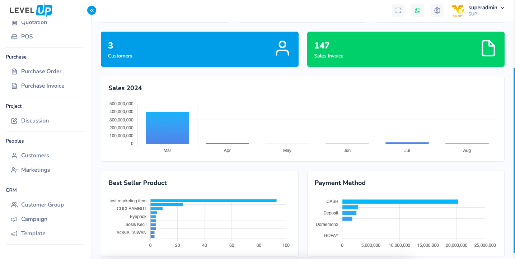
Task: Click the Mar bar in Sales 2024 chart
Action: pos(167,128)
